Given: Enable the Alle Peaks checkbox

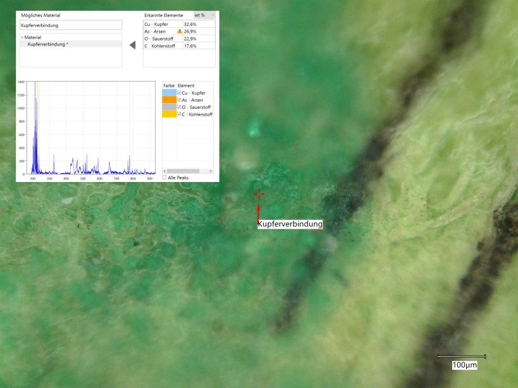Looking at the screenshot, I should pos(165,178).
